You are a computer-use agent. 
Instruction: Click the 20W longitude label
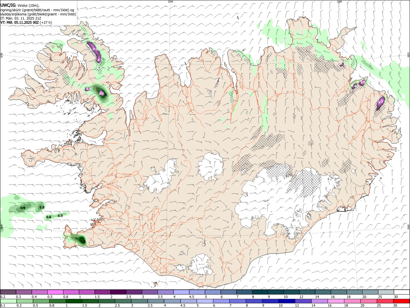pos(170,2)
